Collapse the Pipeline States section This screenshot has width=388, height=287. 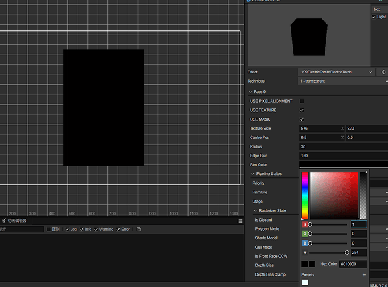coord(253,174)
